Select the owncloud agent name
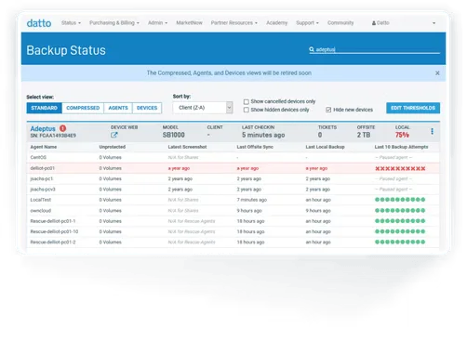 (x=41, y=211)
